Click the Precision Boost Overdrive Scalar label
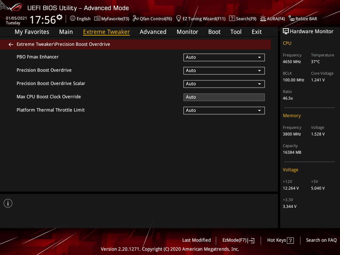The image size is (340, 255). click(51, 83)
